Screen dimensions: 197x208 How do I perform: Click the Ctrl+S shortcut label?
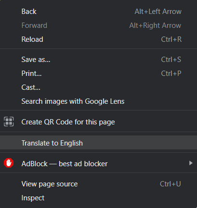171,60
